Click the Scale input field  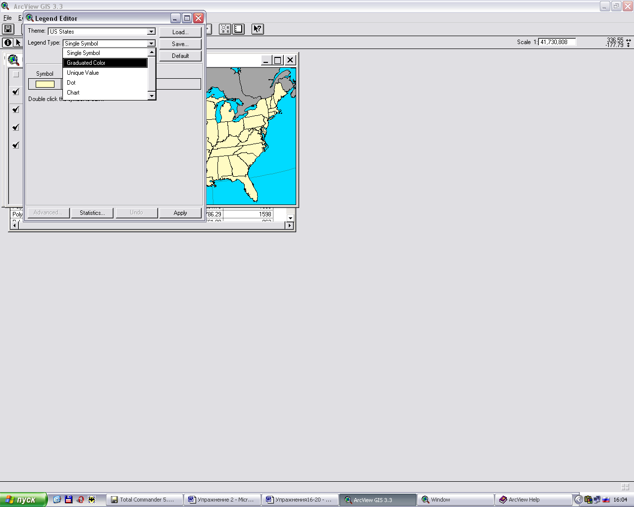(557, 42)
